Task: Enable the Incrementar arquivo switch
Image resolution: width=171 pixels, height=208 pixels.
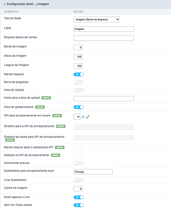Action: tap(79, 163)
